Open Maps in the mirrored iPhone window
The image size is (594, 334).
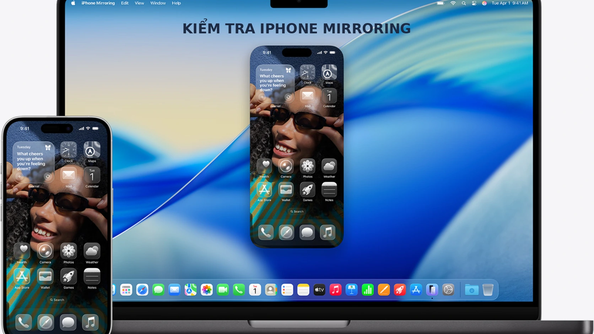tap(329, 72)
